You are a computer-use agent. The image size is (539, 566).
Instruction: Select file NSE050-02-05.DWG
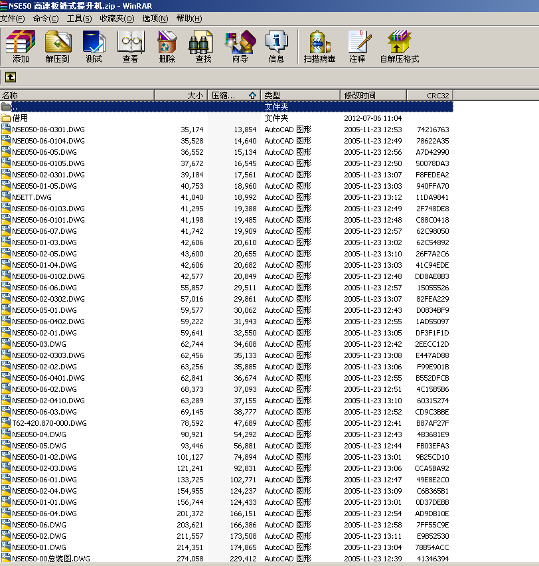click(44, 254)
